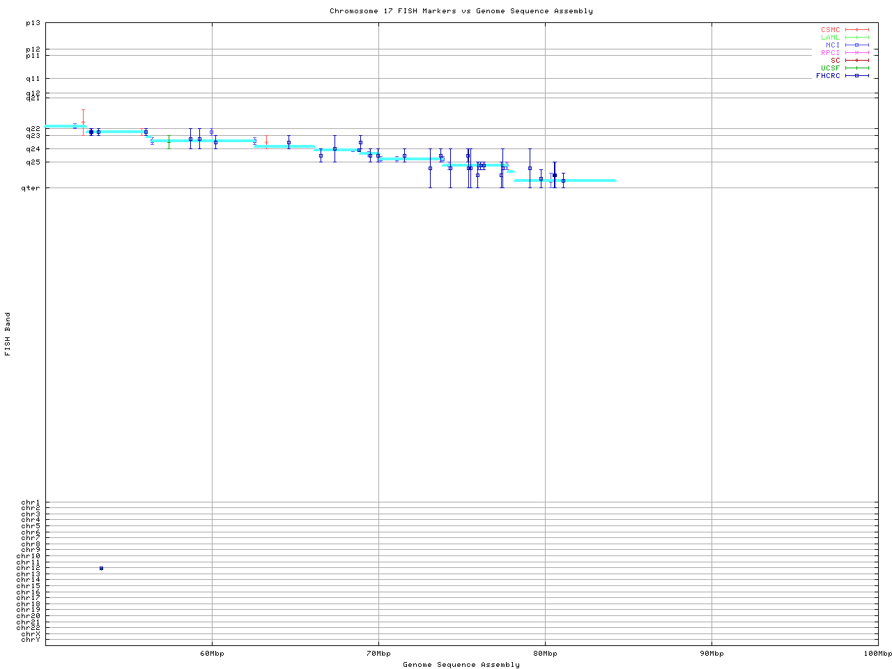Click the p13 band label
The height and width of the screenshot is (669, 892).
[x=33, y=23]
